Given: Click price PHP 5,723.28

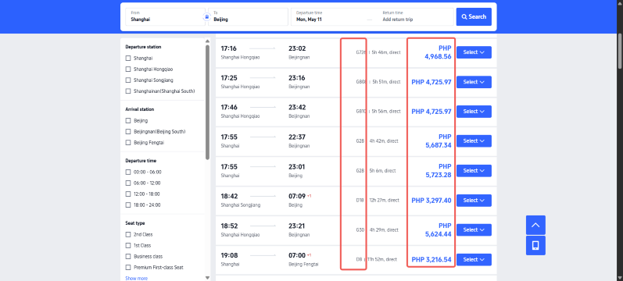Looking at the screenshot, I should [x=438, y=171].
